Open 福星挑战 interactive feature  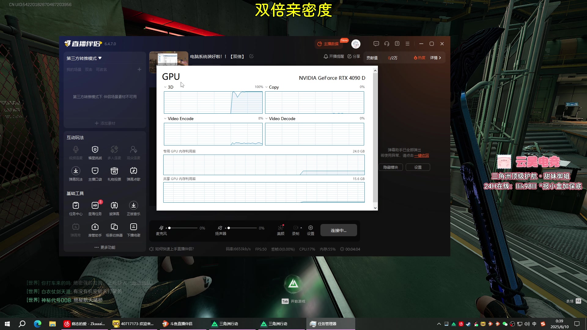click(x=95, y=152)
